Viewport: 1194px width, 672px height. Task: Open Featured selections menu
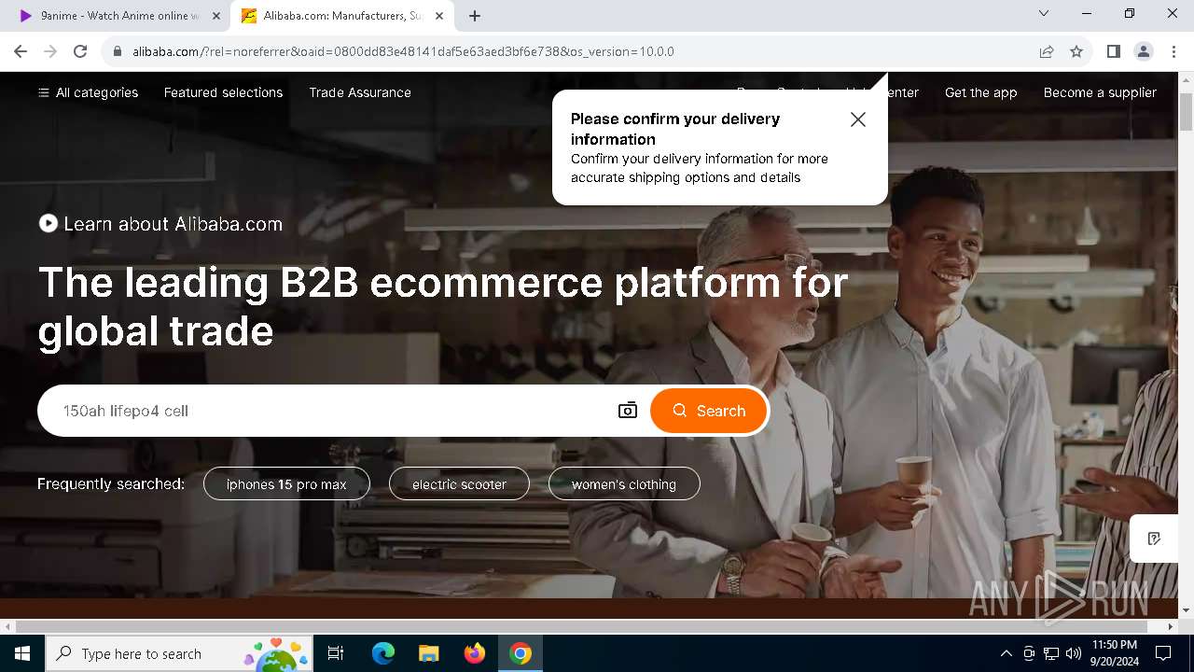[x=223, y=92]
